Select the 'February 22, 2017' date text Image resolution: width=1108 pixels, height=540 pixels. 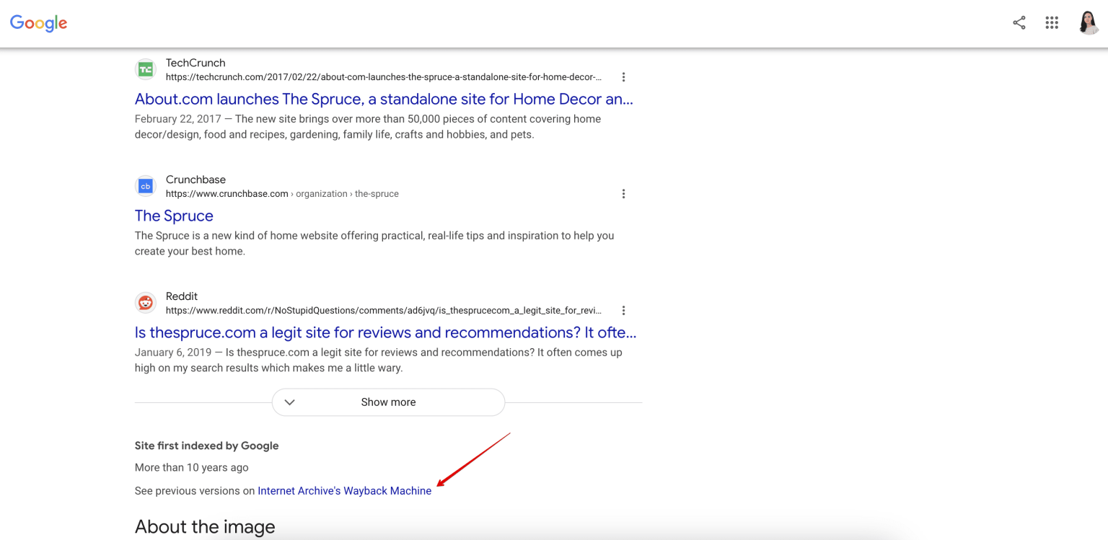click(x=177, y=119)
